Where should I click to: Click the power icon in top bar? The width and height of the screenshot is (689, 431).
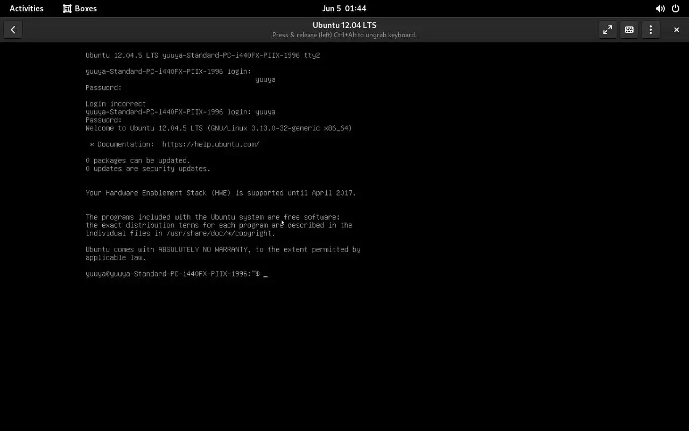676,9
